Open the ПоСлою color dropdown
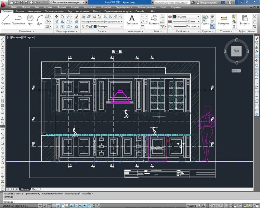 (186, 17)
